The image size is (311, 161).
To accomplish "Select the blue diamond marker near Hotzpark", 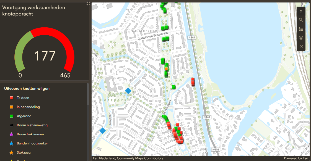I will tap(128, 90).
